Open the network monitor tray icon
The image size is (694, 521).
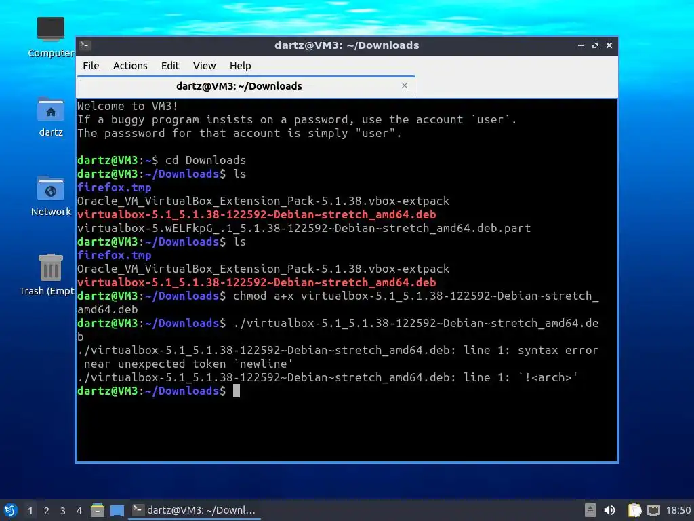tap(653, 510)
